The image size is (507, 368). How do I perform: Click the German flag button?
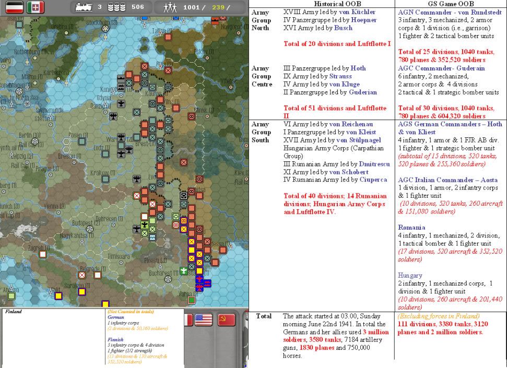(x=14, y=7)
